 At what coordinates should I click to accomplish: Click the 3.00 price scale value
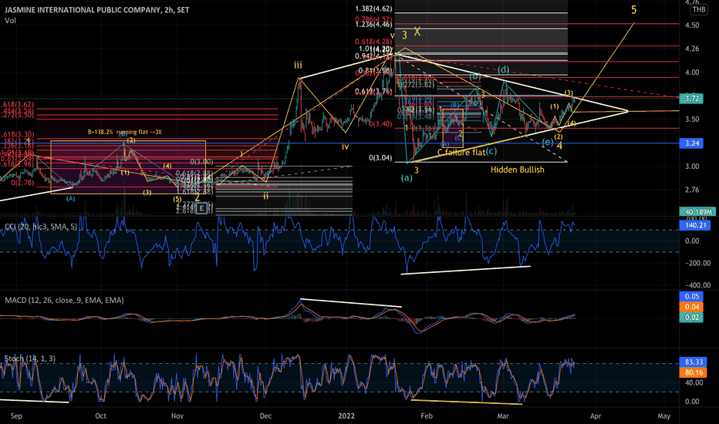point(692,167)
